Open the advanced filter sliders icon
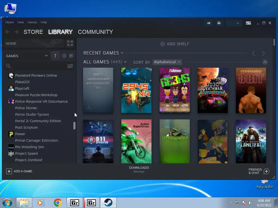Screen dimensions: 278x208 pyautogui.click(x=70, y=66)
